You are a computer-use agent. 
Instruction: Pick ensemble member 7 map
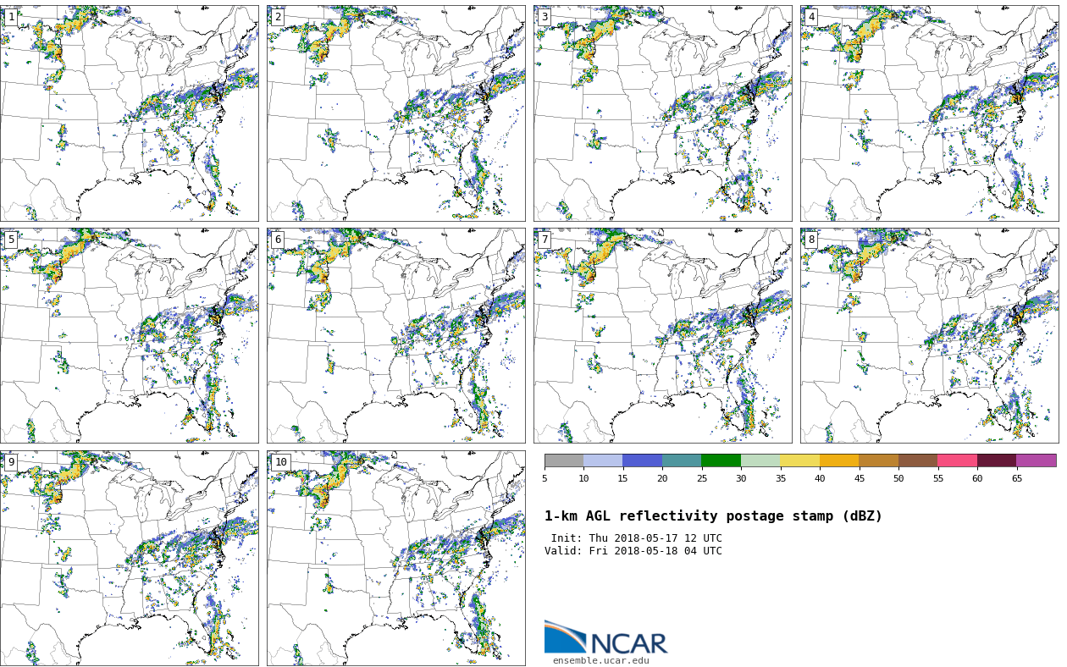[x=662, y=335]
